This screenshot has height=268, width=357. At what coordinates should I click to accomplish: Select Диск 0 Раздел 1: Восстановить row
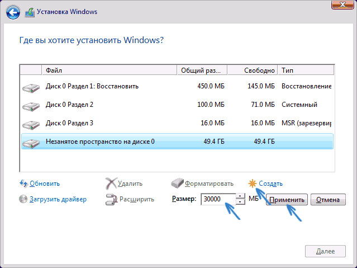point(92,86)
